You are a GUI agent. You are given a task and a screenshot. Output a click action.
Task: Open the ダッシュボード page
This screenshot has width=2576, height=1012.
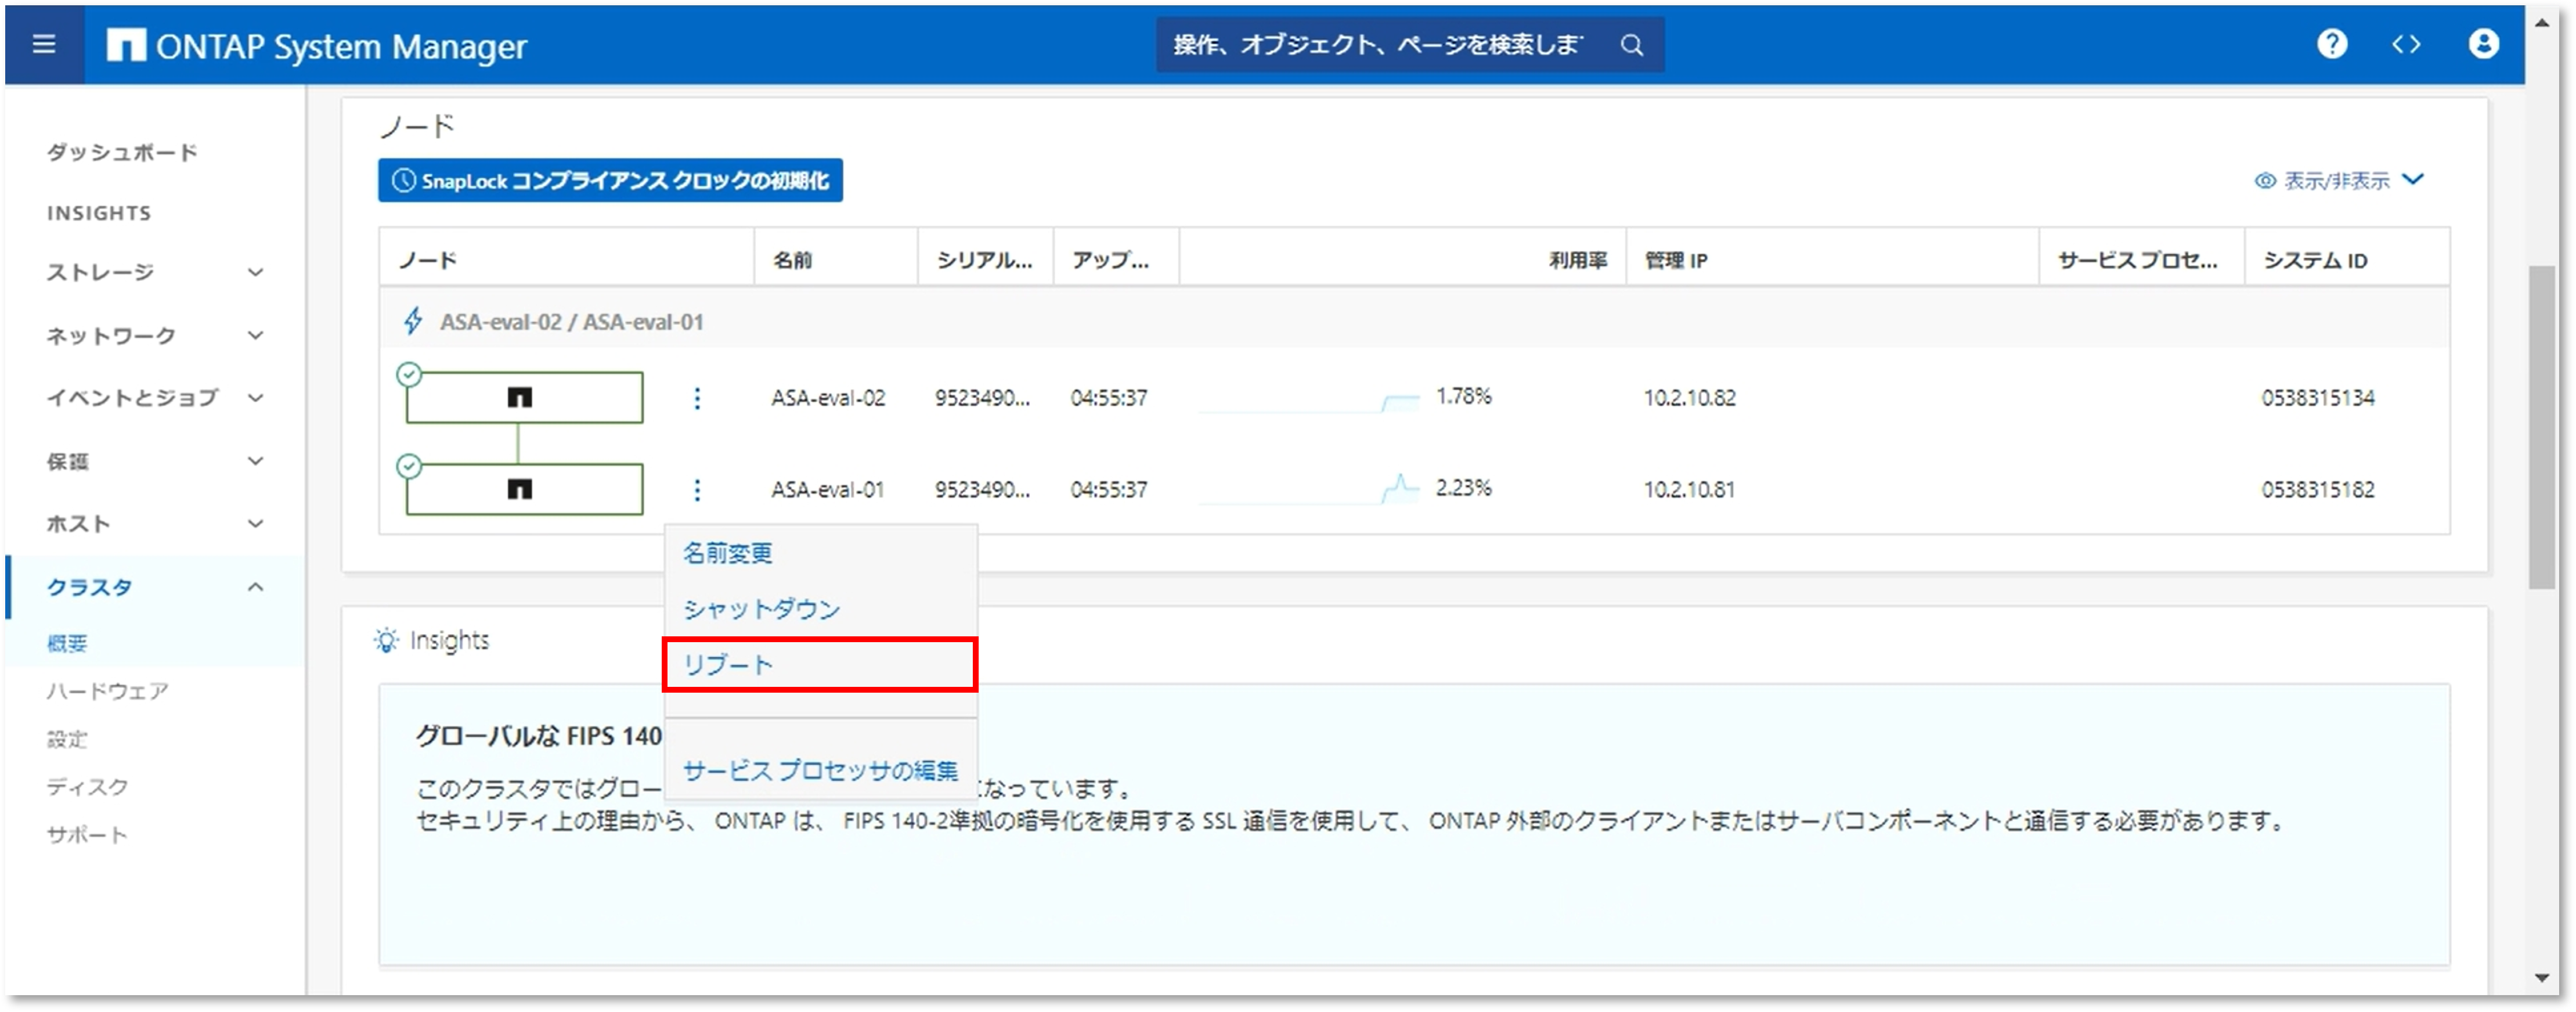pos(122,152)
